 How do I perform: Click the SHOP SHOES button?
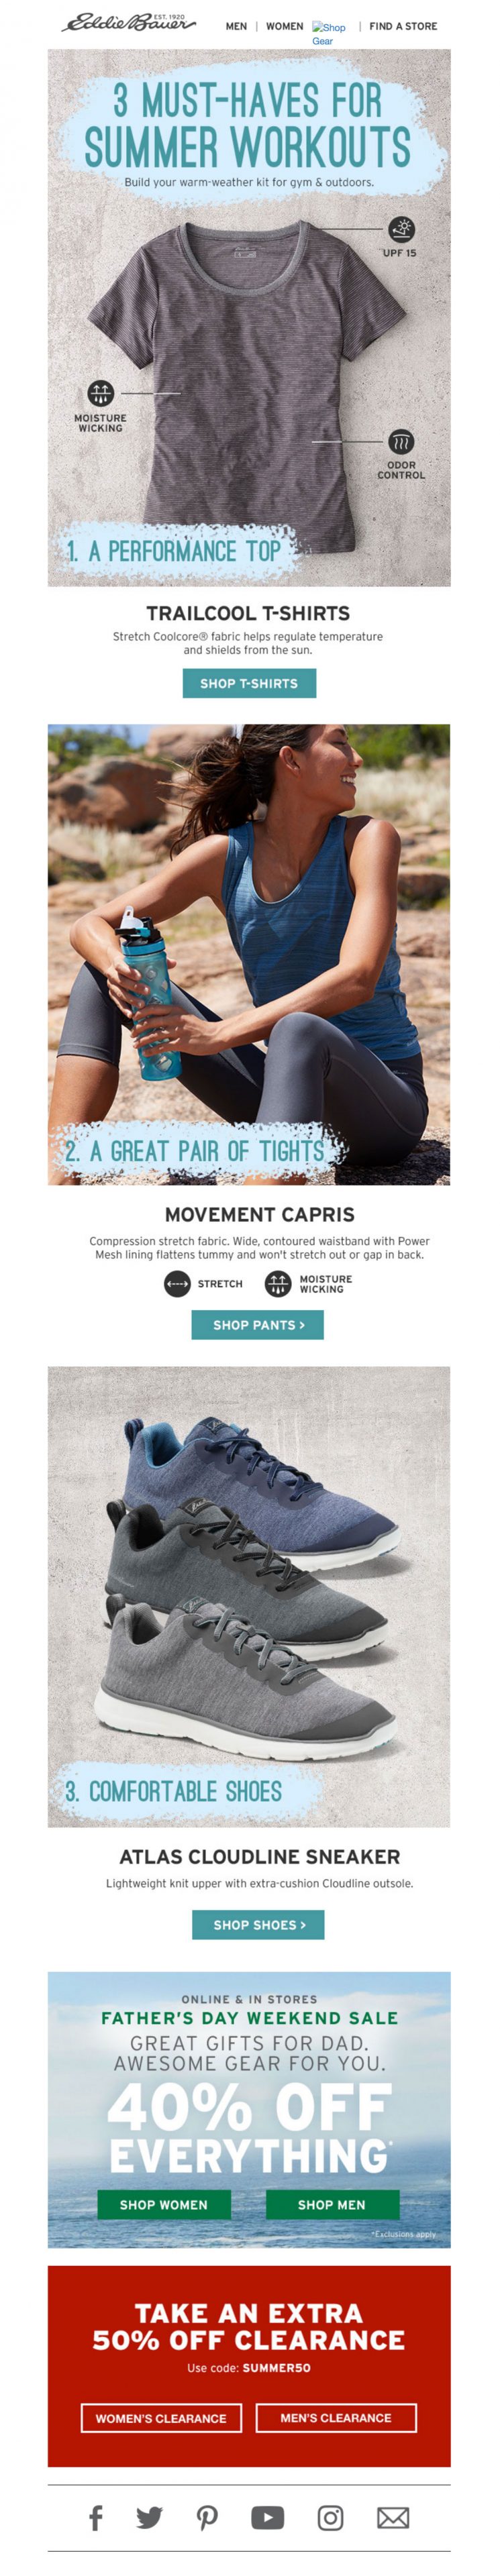point(258,1925)
